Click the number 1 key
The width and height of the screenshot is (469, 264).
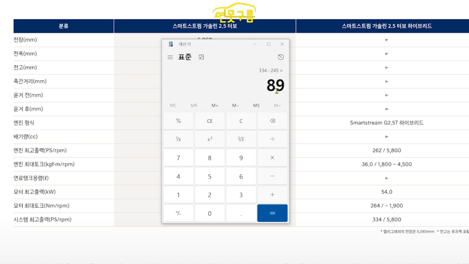(178, 195)
